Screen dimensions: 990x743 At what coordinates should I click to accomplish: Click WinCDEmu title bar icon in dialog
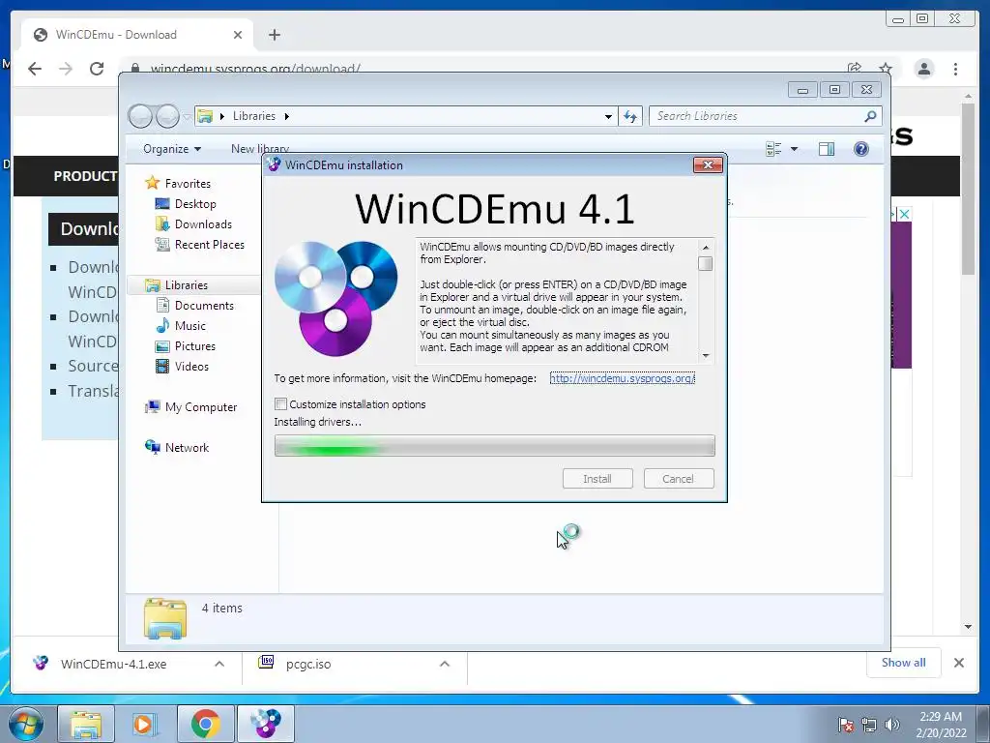tap(274, 164)
